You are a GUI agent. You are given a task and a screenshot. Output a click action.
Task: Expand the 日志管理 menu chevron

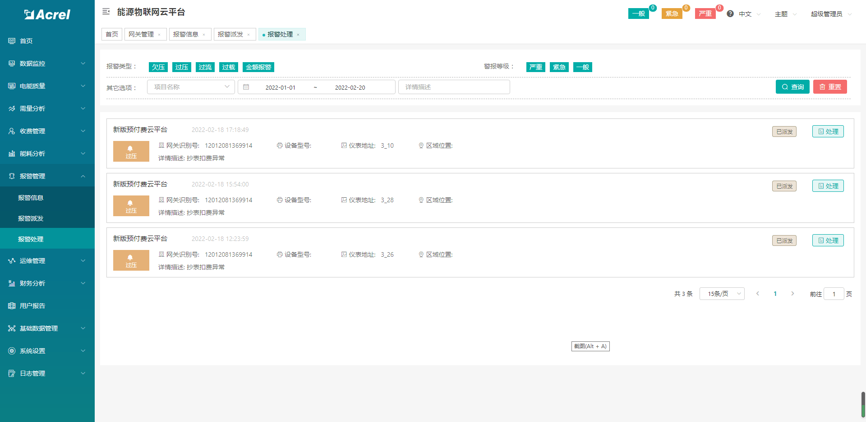(83, 373)
